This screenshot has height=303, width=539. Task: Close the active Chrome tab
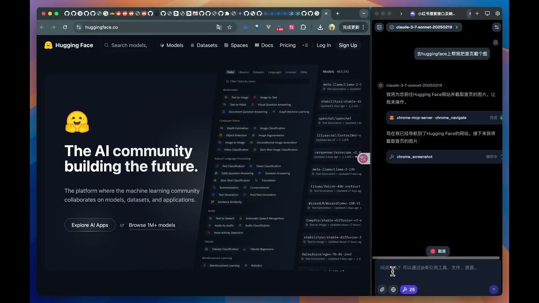(326, 13)
